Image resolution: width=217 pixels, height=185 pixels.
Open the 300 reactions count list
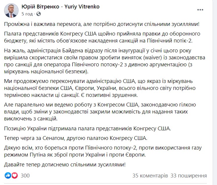pyautogui.click(x=25, y=175)
